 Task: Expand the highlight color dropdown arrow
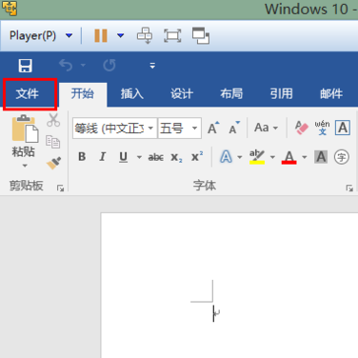(272, 157)
